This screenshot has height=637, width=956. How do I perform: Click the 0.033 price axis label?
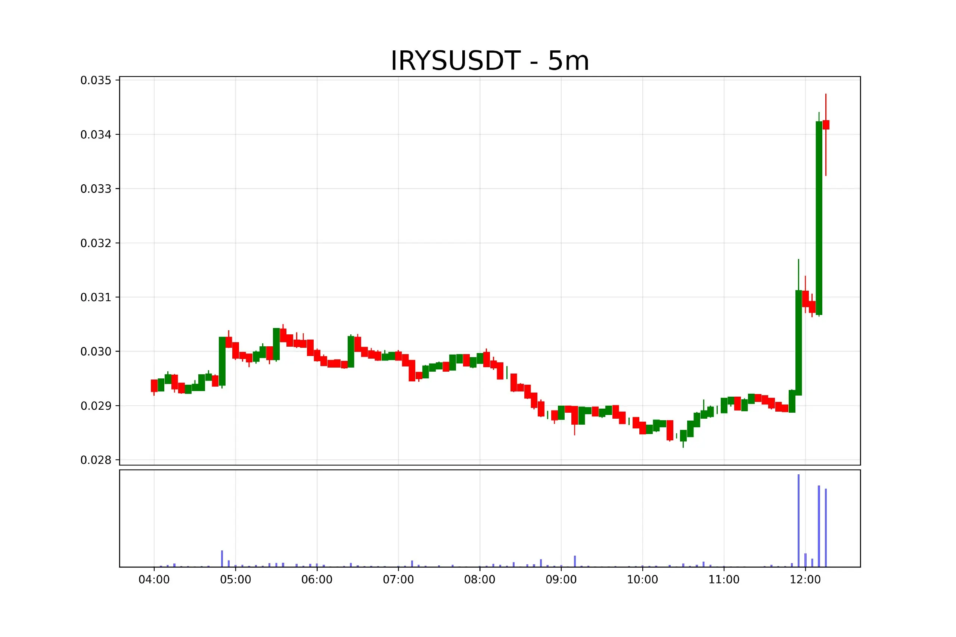(x=96, y=189)
